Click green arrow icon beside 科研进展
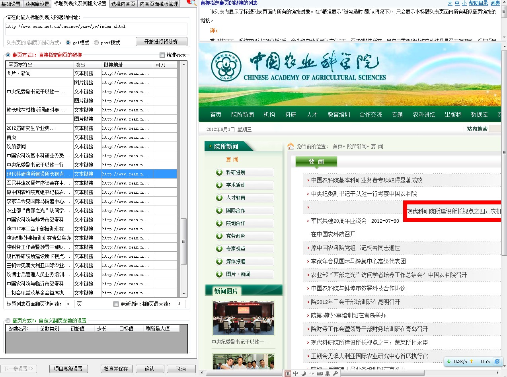Screen dimensions: 507x377 pos(219,172)
